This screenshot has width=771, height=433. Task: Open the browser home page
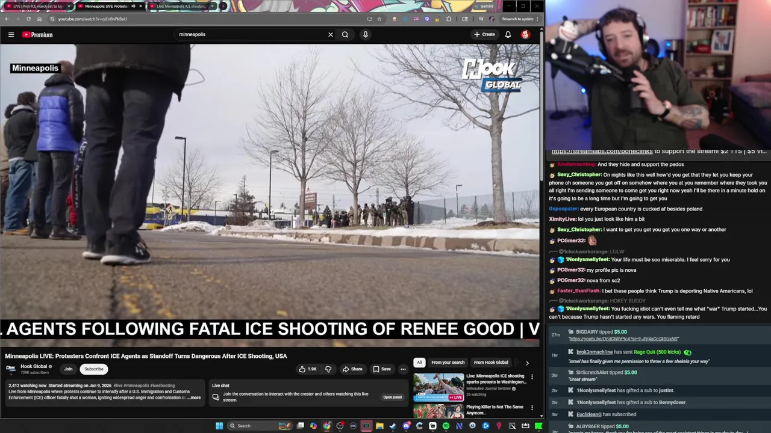point(39,19)
